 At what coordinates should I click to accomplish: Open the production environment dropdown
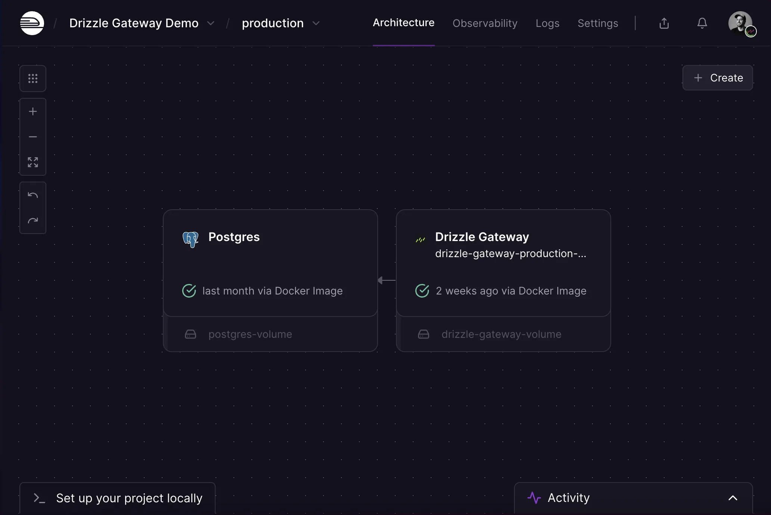click(316, 23)
